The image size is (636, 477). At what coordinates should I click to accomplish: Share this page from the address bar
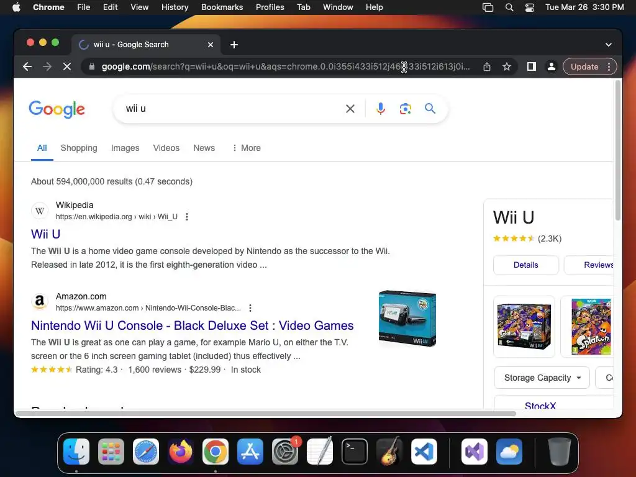[x=487, y=66]
